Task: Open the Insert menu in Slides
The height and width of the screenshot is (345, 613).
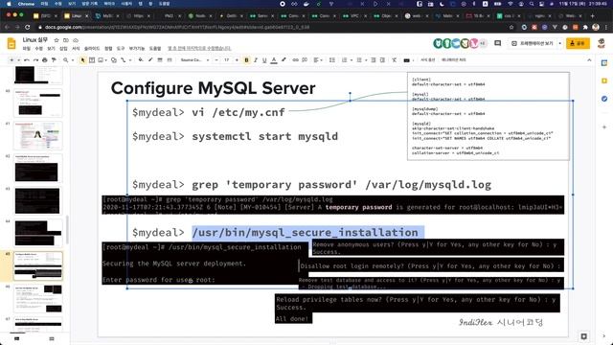Action: 63,49
